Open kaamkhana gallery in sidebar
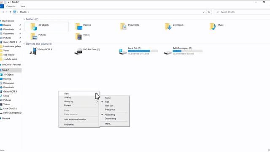 [12, 46]
